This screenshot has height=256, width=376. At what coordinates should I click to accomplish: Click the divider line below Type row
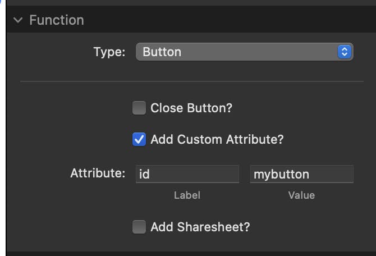[191, 81]
